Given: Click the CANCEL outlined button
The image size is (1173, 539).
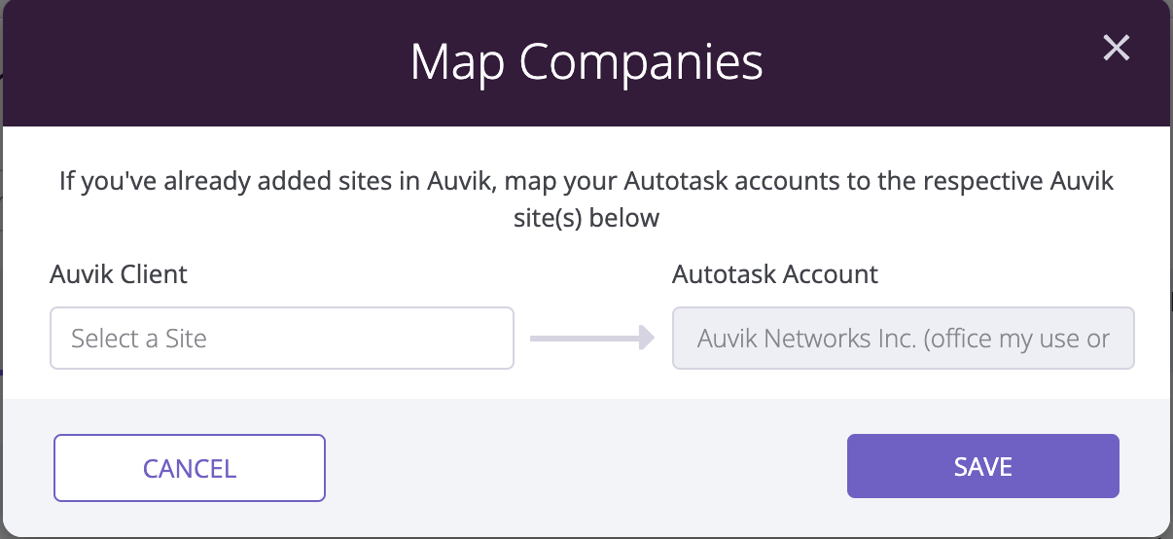Looking at the screenshot, I should pos(190,468).
